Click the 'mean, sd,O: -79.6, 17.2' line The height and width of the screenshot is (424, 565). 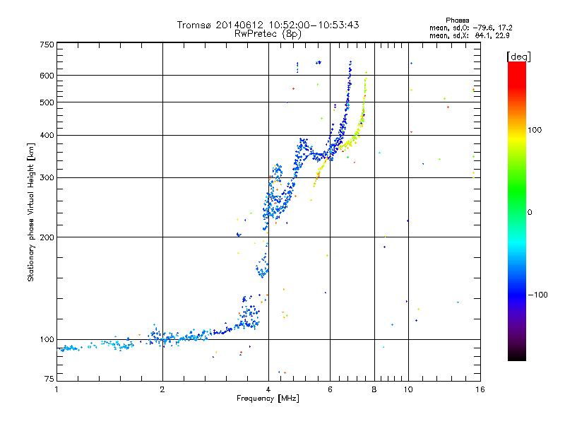[470, 28]
